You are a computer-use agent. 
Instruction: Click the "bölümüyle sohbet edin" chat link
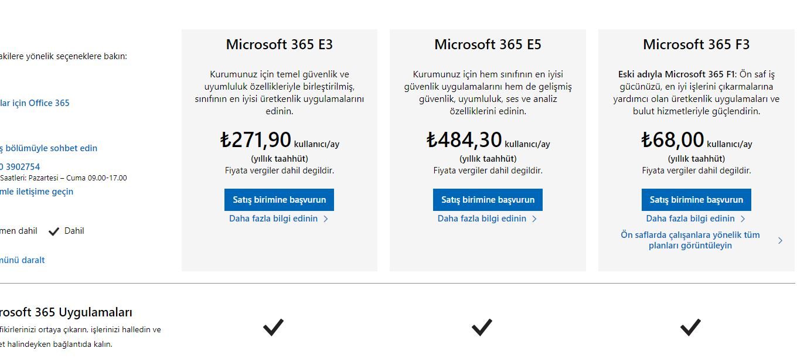(49, 148)
